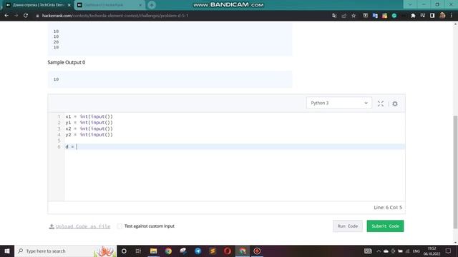Open the Python 3 language dropdown
Viewport: 458px width, 257px height.
338,103
